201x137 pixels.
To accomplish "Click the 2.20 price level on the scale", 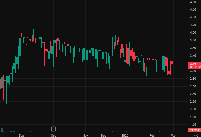I will [x=193, y=102].
